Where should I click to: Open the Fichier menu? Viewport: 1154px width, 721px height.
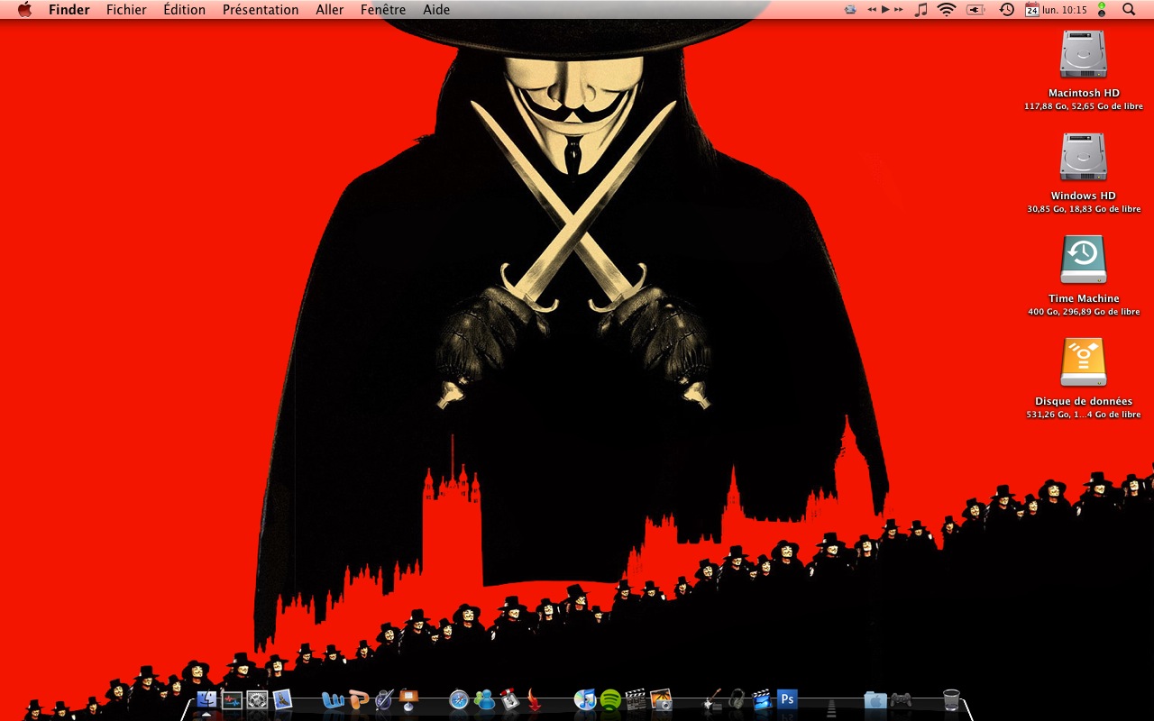[126, 10]
